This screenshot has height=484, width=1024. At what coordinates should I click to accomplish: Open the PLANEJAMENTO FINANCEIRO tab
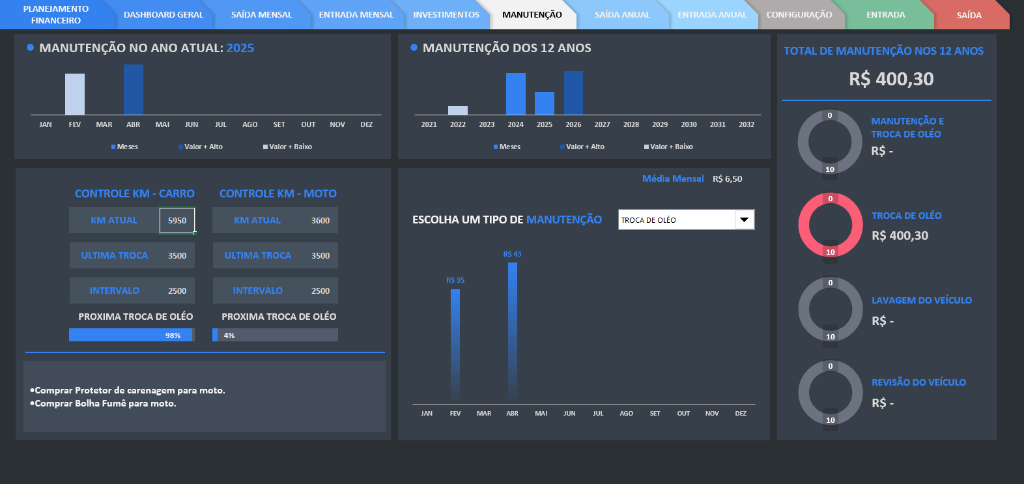coord(55,14)
